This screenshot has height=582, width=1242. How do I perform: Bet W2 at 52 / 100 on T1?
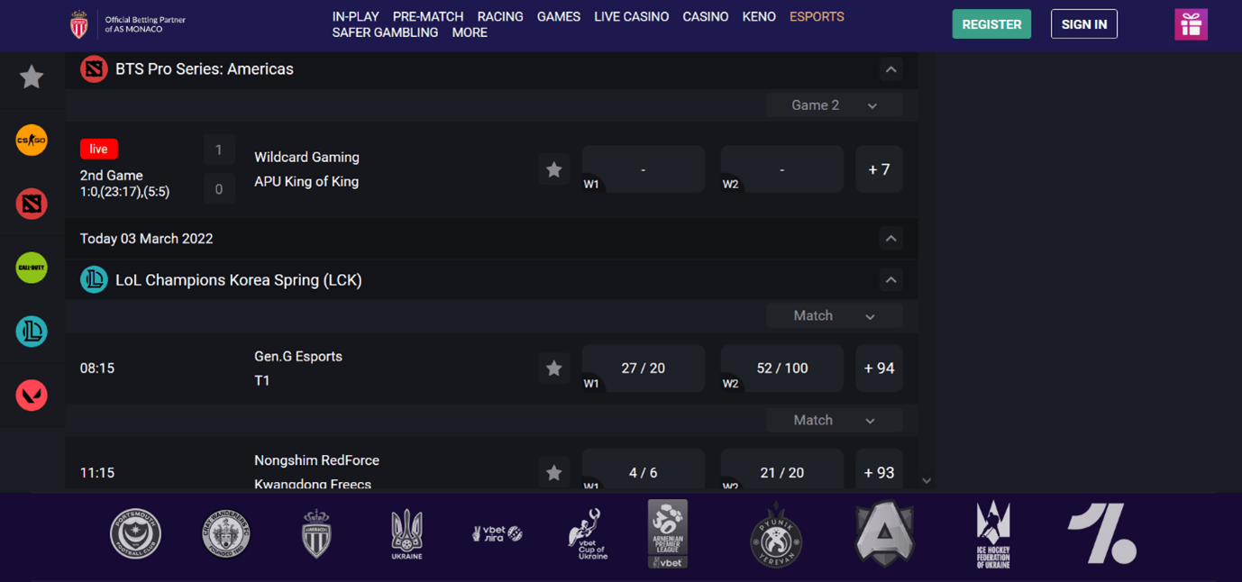click(782, 368)
